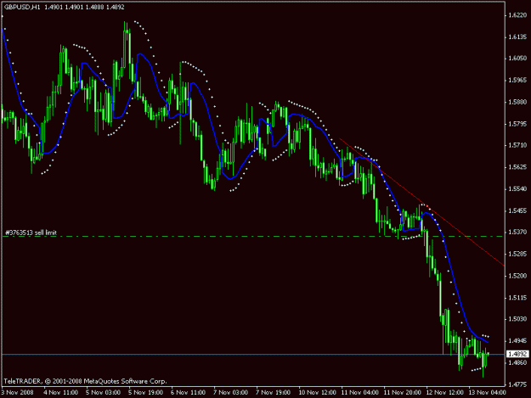Click the 13 Nov 04:00 time label
This screenshot has width=531, height=398.
pyautogui.click(x=488, y=392)
